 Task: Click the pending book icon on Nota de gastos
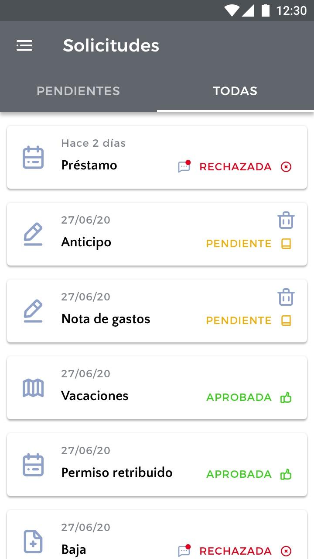click(286, 321)
